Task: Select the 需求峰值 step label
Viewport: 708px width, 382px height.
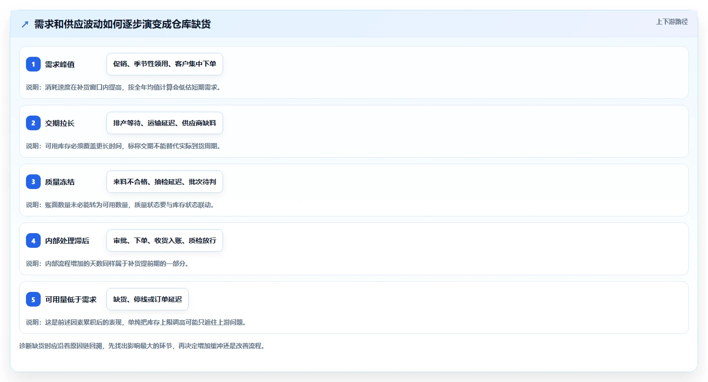Action: point(60,64)
